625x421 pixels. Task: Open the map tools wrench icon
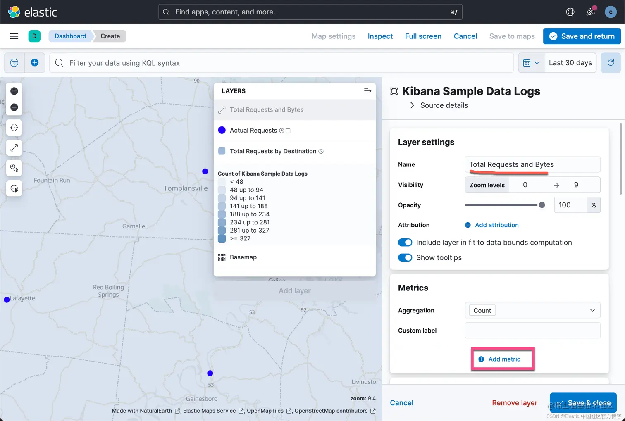pyautogui.click(x=14, y=168)
